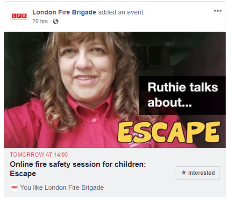
Task: Click the small LFB icon beside 'You like'
Action: click(14, 187)
